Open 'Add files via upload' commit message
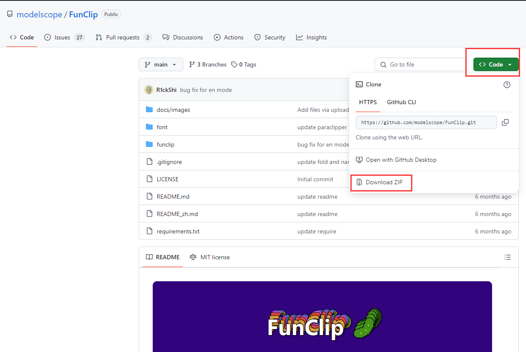Viewport: 526px width, 352px height. (323, 110)
